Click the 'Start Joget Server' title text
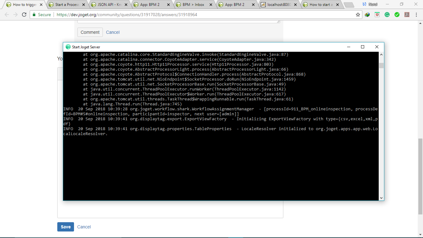The height and width of the screenshot is (238, 423). point(86,47)
